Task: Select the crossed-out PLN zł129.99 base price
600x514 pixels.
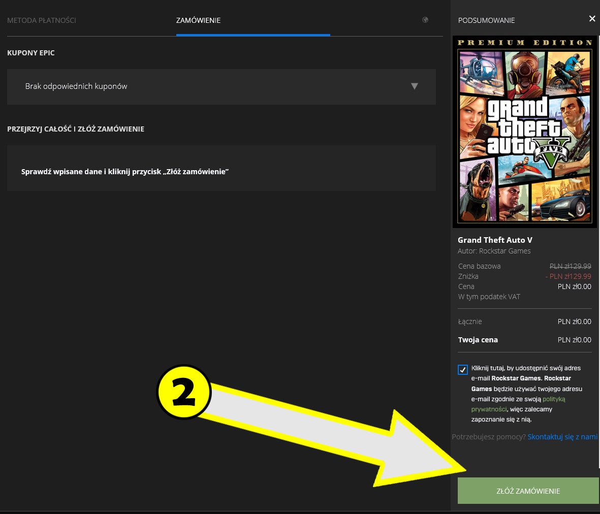Action: (x=569, y=266)
